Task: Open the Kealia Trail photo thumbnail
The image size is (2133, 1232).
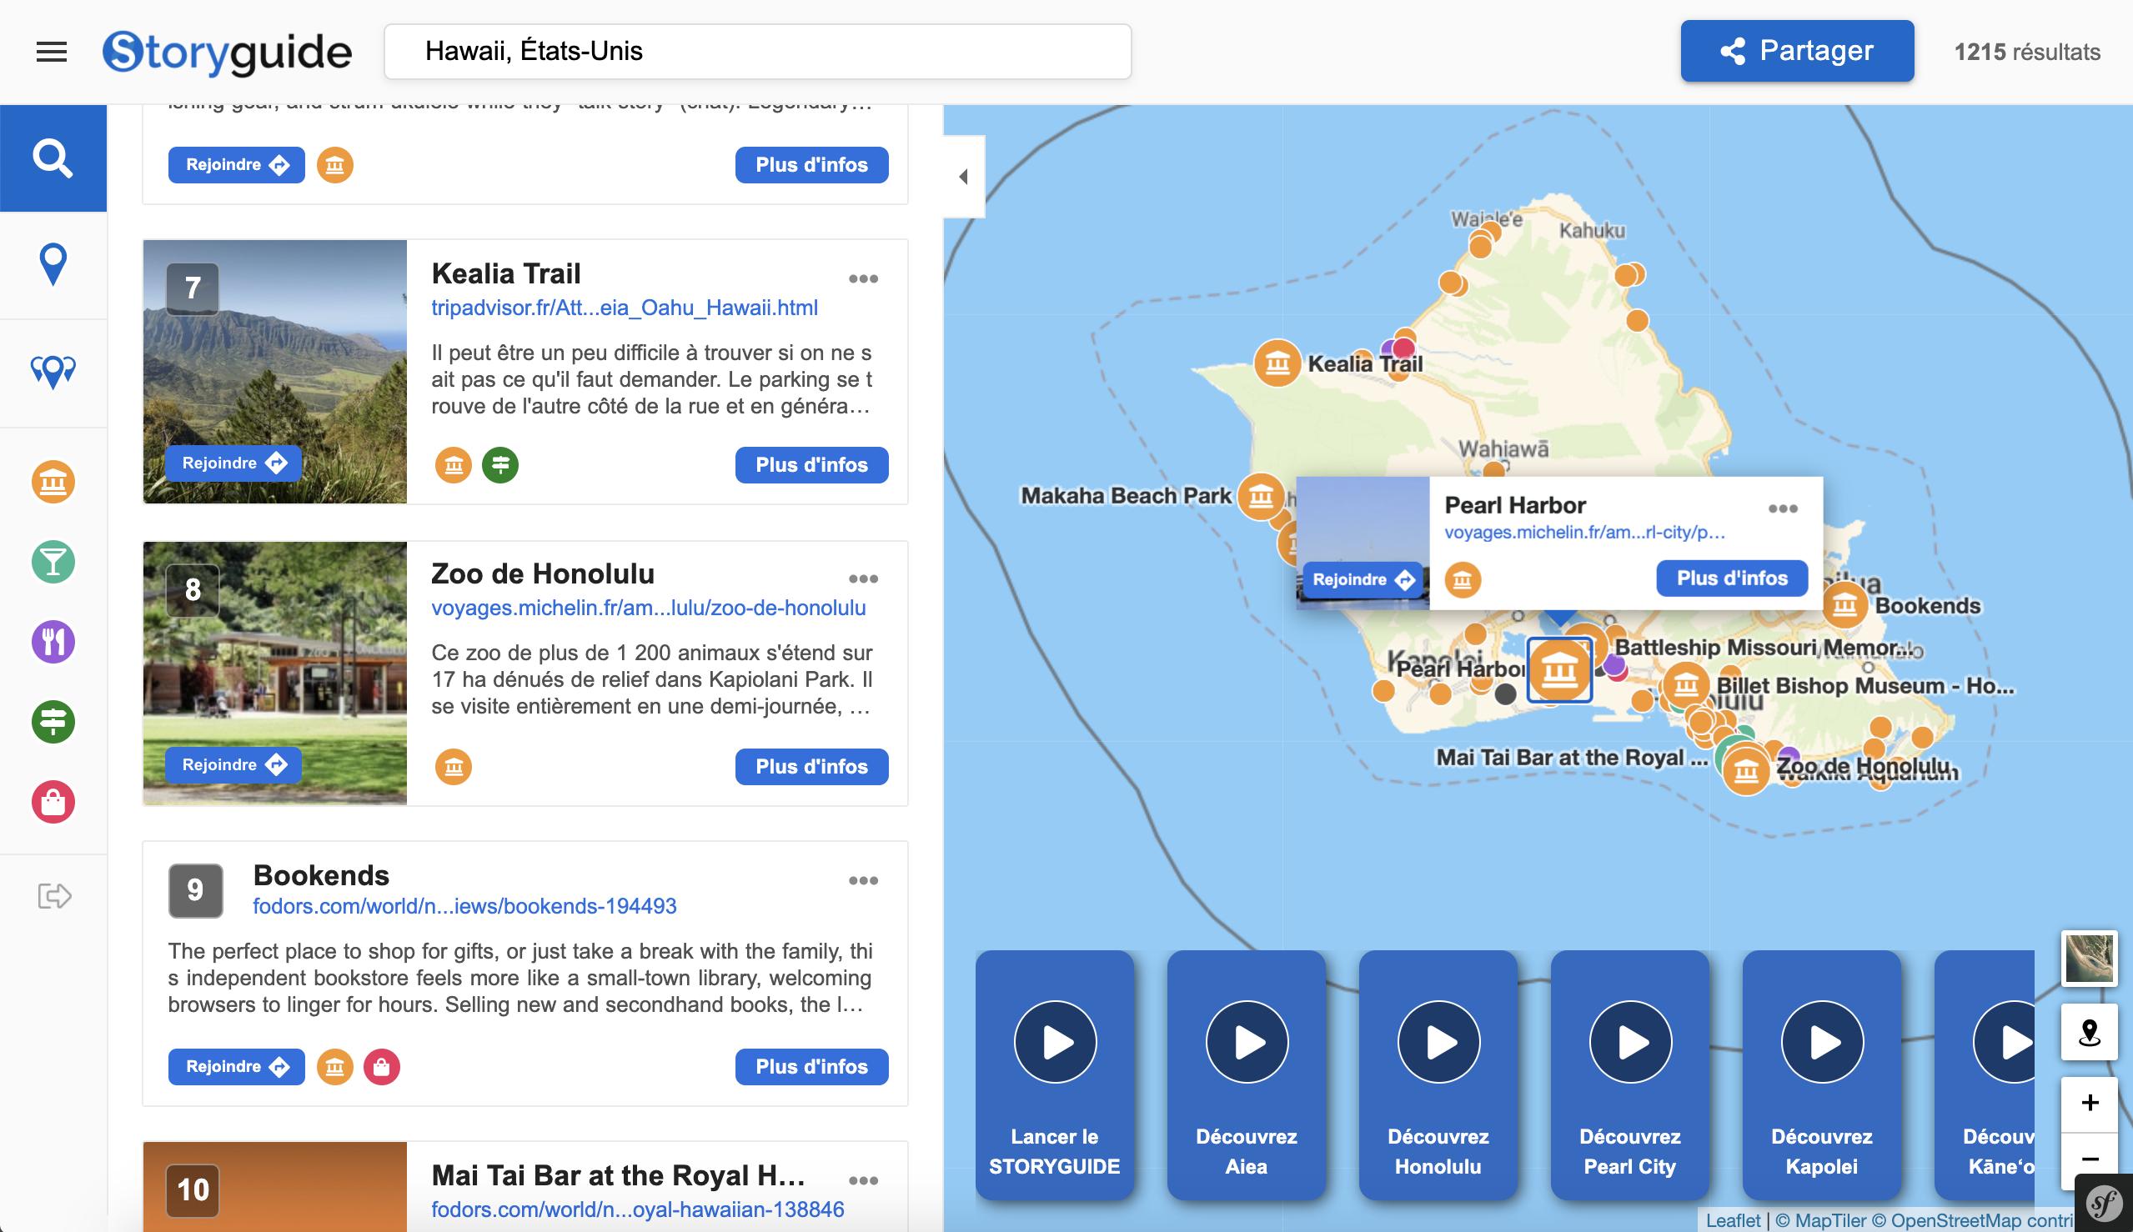Action: click(275, 372)
